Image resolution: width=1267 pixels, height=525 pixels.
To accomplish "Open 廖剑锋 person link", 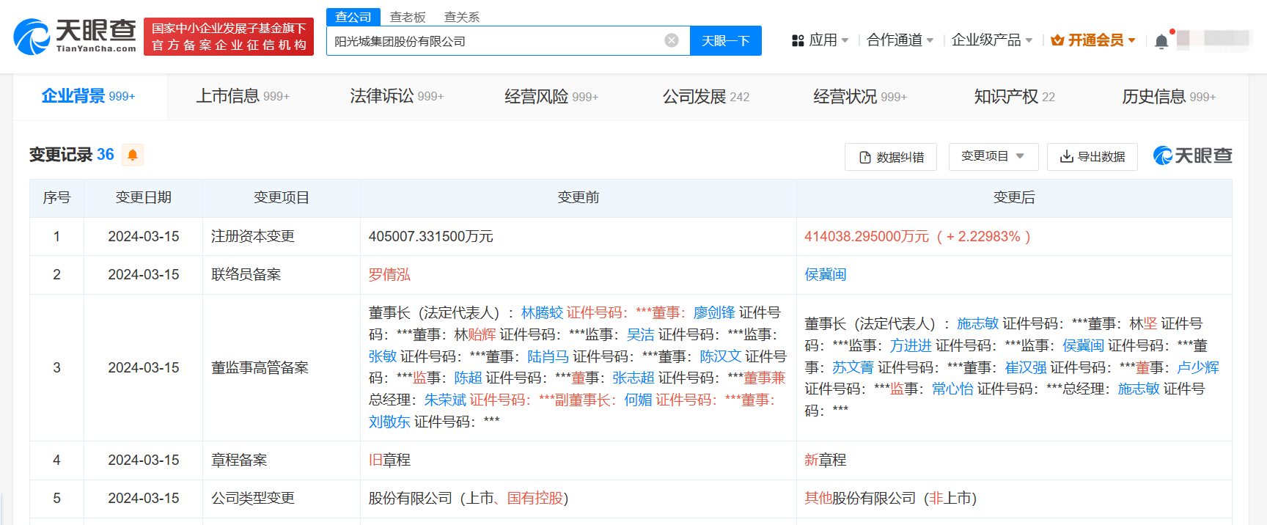I will (714, 312).
